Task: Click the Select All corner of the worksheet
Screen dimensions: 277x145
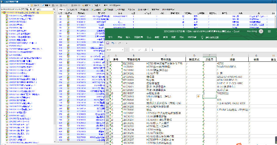Action: pos(107,56)
